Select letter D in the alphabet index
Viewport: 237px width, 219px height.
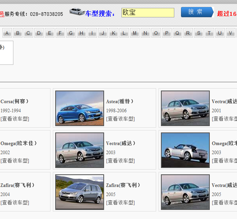tap(39, 33)
